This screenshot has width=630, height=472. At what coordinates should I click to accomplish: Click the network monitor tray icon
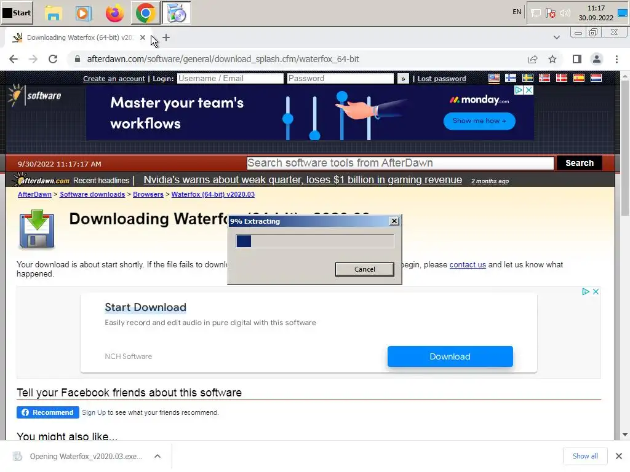[536, 14]
